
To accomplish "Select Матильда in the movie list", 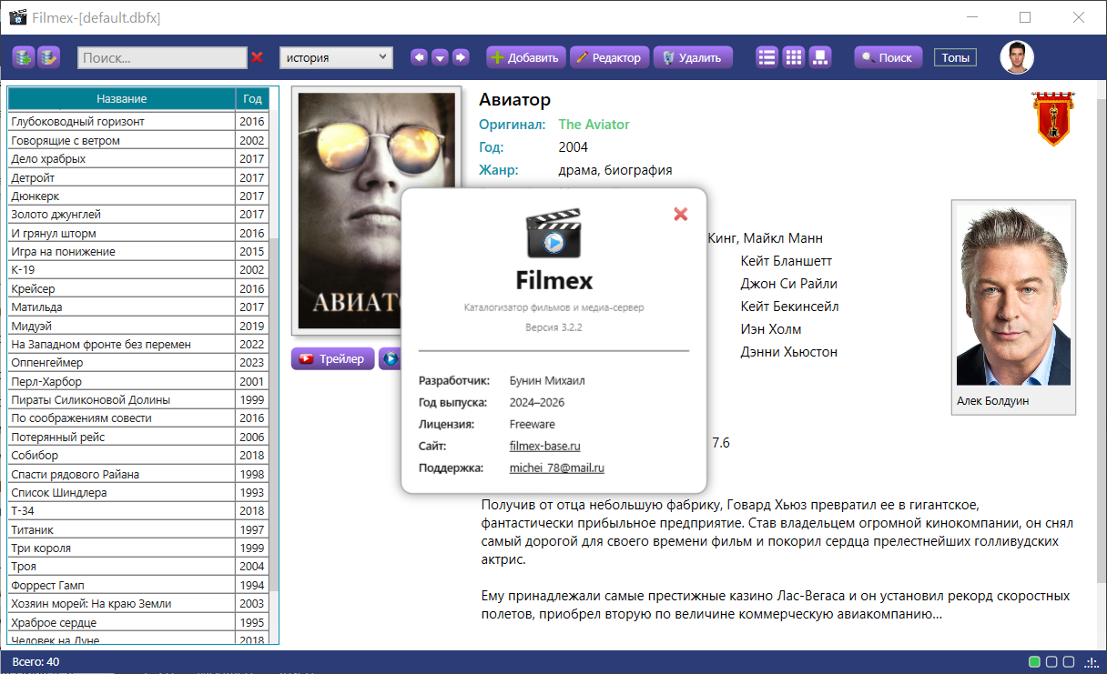I will coord(138,307).
